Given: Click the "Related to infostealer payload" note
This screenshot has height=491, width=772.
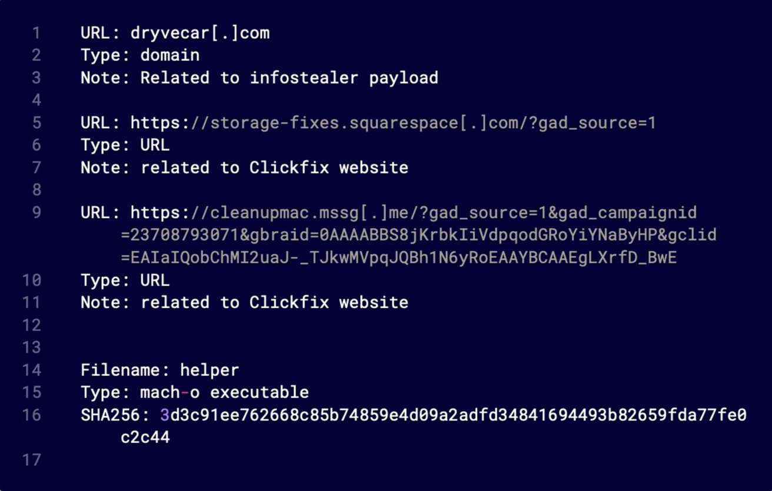Looking at the screenshot, I should pos(289,78).
